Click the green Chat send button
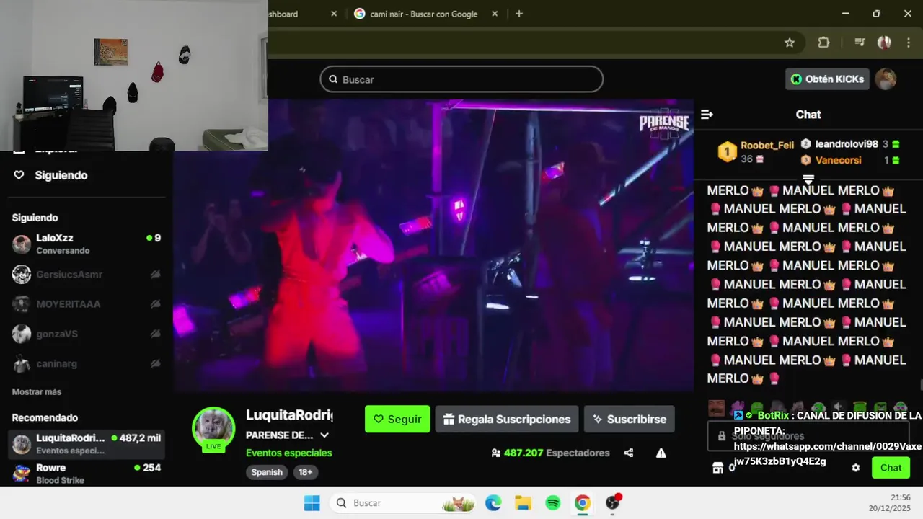Screen dimensions: 923x519 [x=891, y=468]
